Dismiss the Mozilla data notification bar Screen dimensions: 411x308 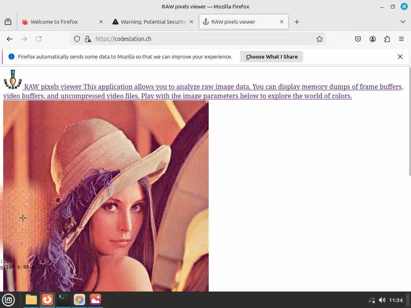[400, 57]
